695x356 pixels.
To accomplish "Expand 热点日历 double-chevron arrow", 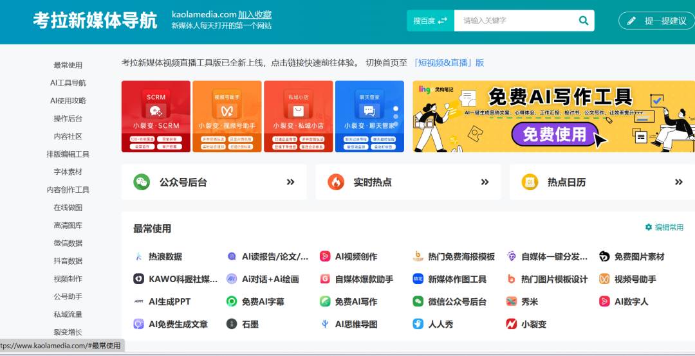I will (x=679, y=182).
